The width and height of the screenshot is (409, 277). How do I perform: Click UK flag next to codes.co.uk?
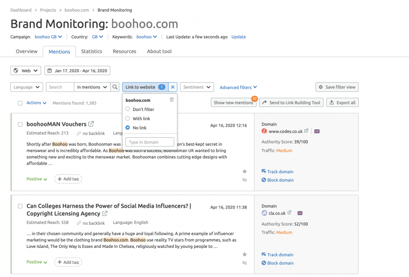point(317,131)
